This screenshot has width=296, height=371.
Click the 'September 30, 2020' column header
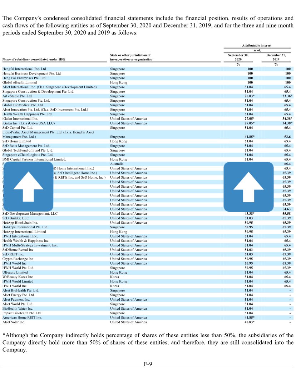[238, 57]
